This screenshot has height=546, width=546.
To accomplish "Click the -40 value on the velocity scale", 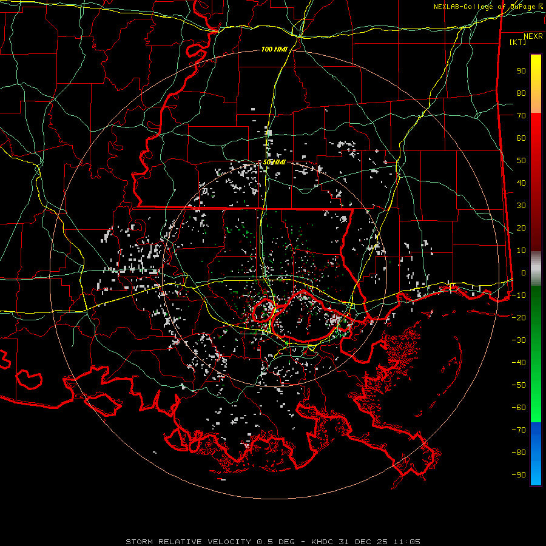I will point(519,363).
